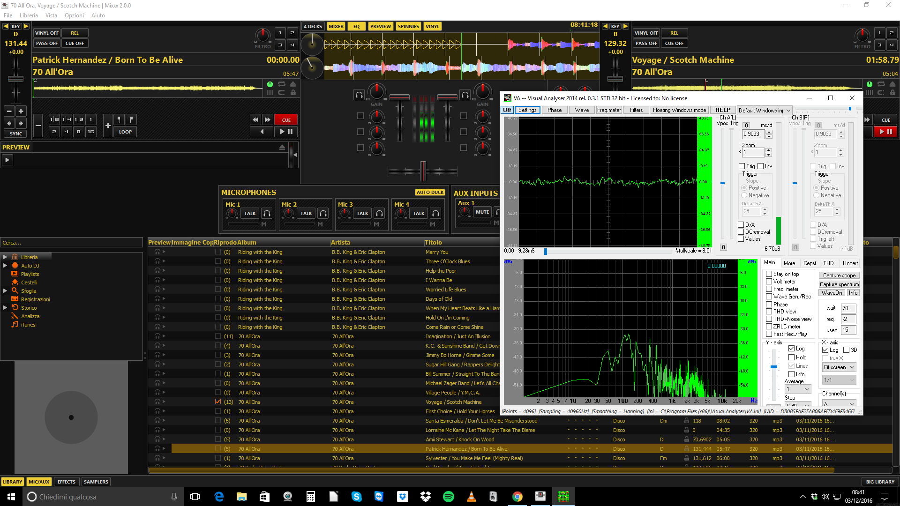This screenshot has height=506, width=900.
Task: Nudge left deck with left arrow button
Action: 9,123
